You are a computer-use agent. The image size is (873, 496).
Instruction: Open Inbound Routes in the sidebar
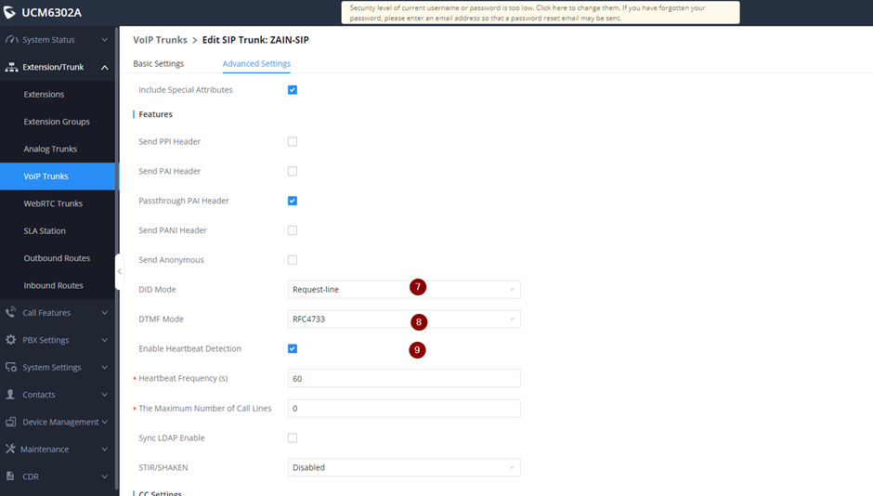click(54, 285)
